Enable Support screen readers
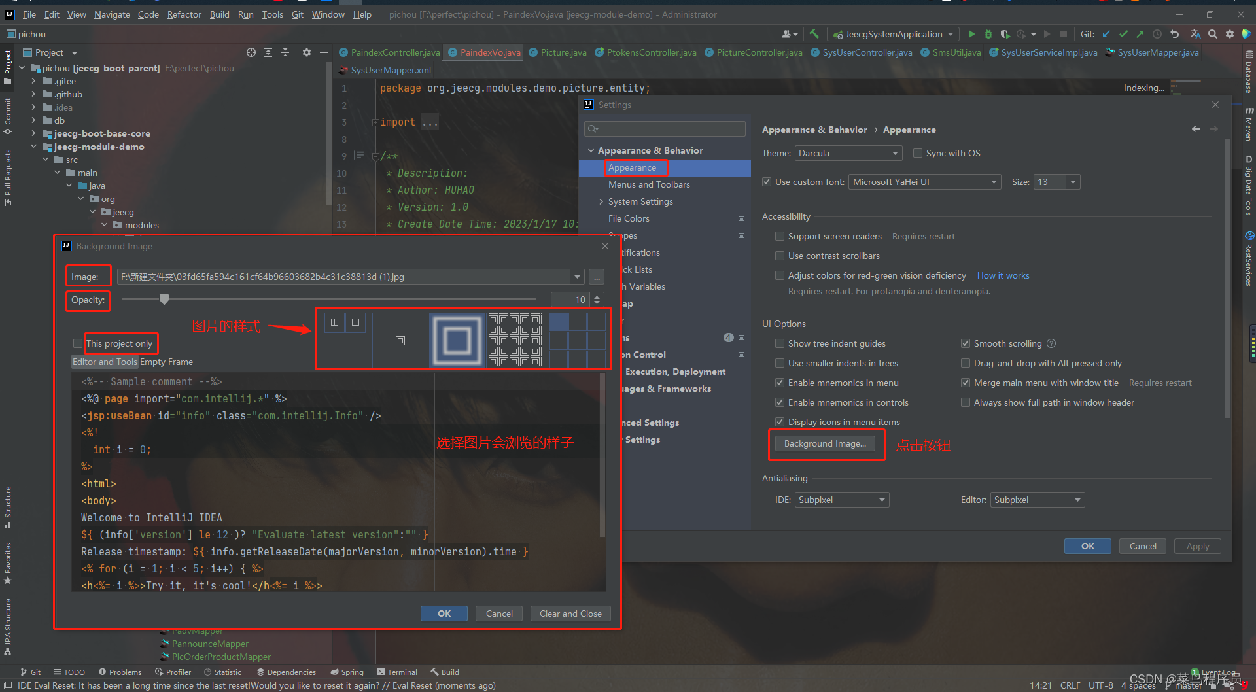Image resolution: width=1256 pixels, height=692 pixels. (x=779, y=235)
